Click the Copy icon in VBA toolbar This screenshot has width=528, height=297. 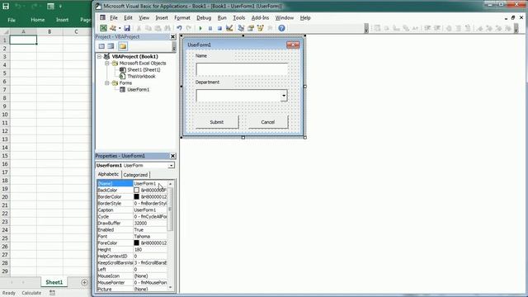[148, 28]
